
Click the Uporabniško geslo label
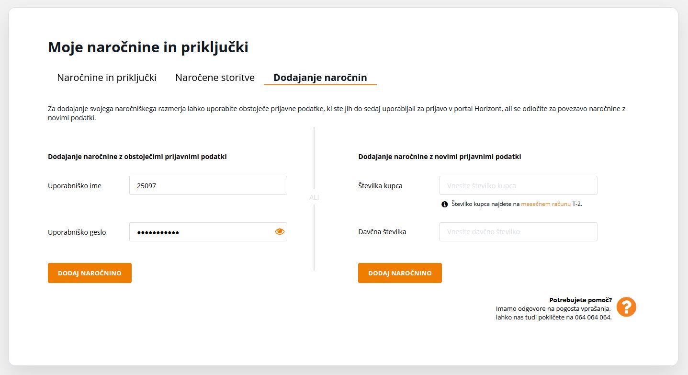coord(77,232)
